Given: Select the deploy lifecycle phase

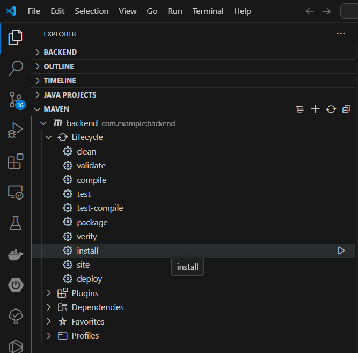Looking at the screenshot, I should point(193,279).
